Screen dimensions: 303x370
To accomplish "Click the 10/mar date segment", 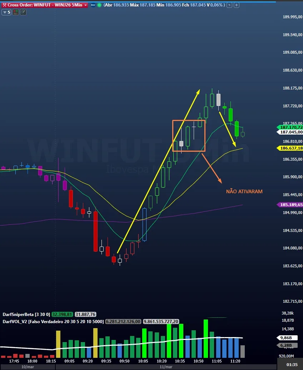I will click(28, 367).
